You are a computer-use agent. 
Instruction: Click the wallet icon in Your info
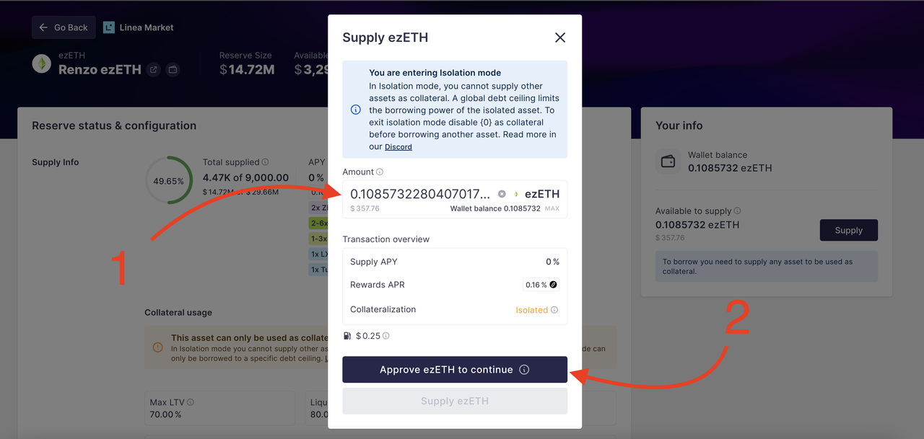(668, 161)
